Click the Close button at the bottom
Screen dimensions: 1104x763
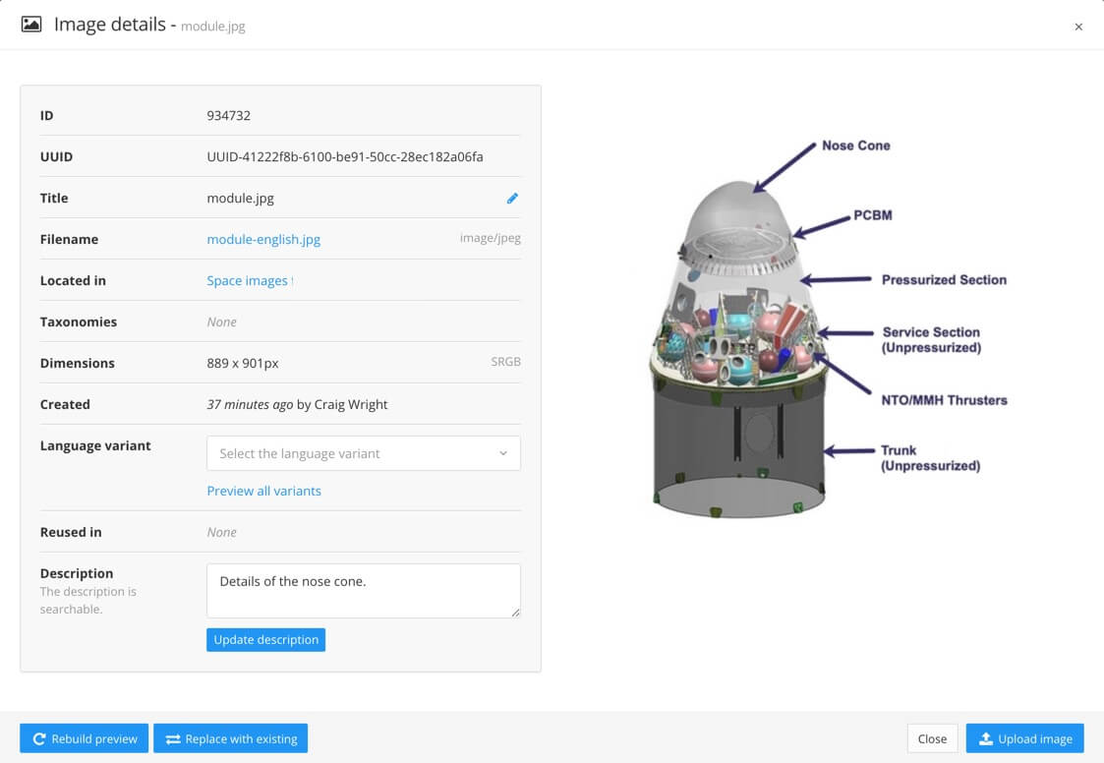(931, 738)
